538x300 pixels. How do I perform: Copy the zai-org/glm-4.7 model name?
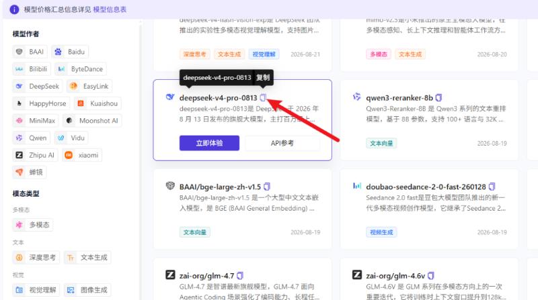pos(240,275)
